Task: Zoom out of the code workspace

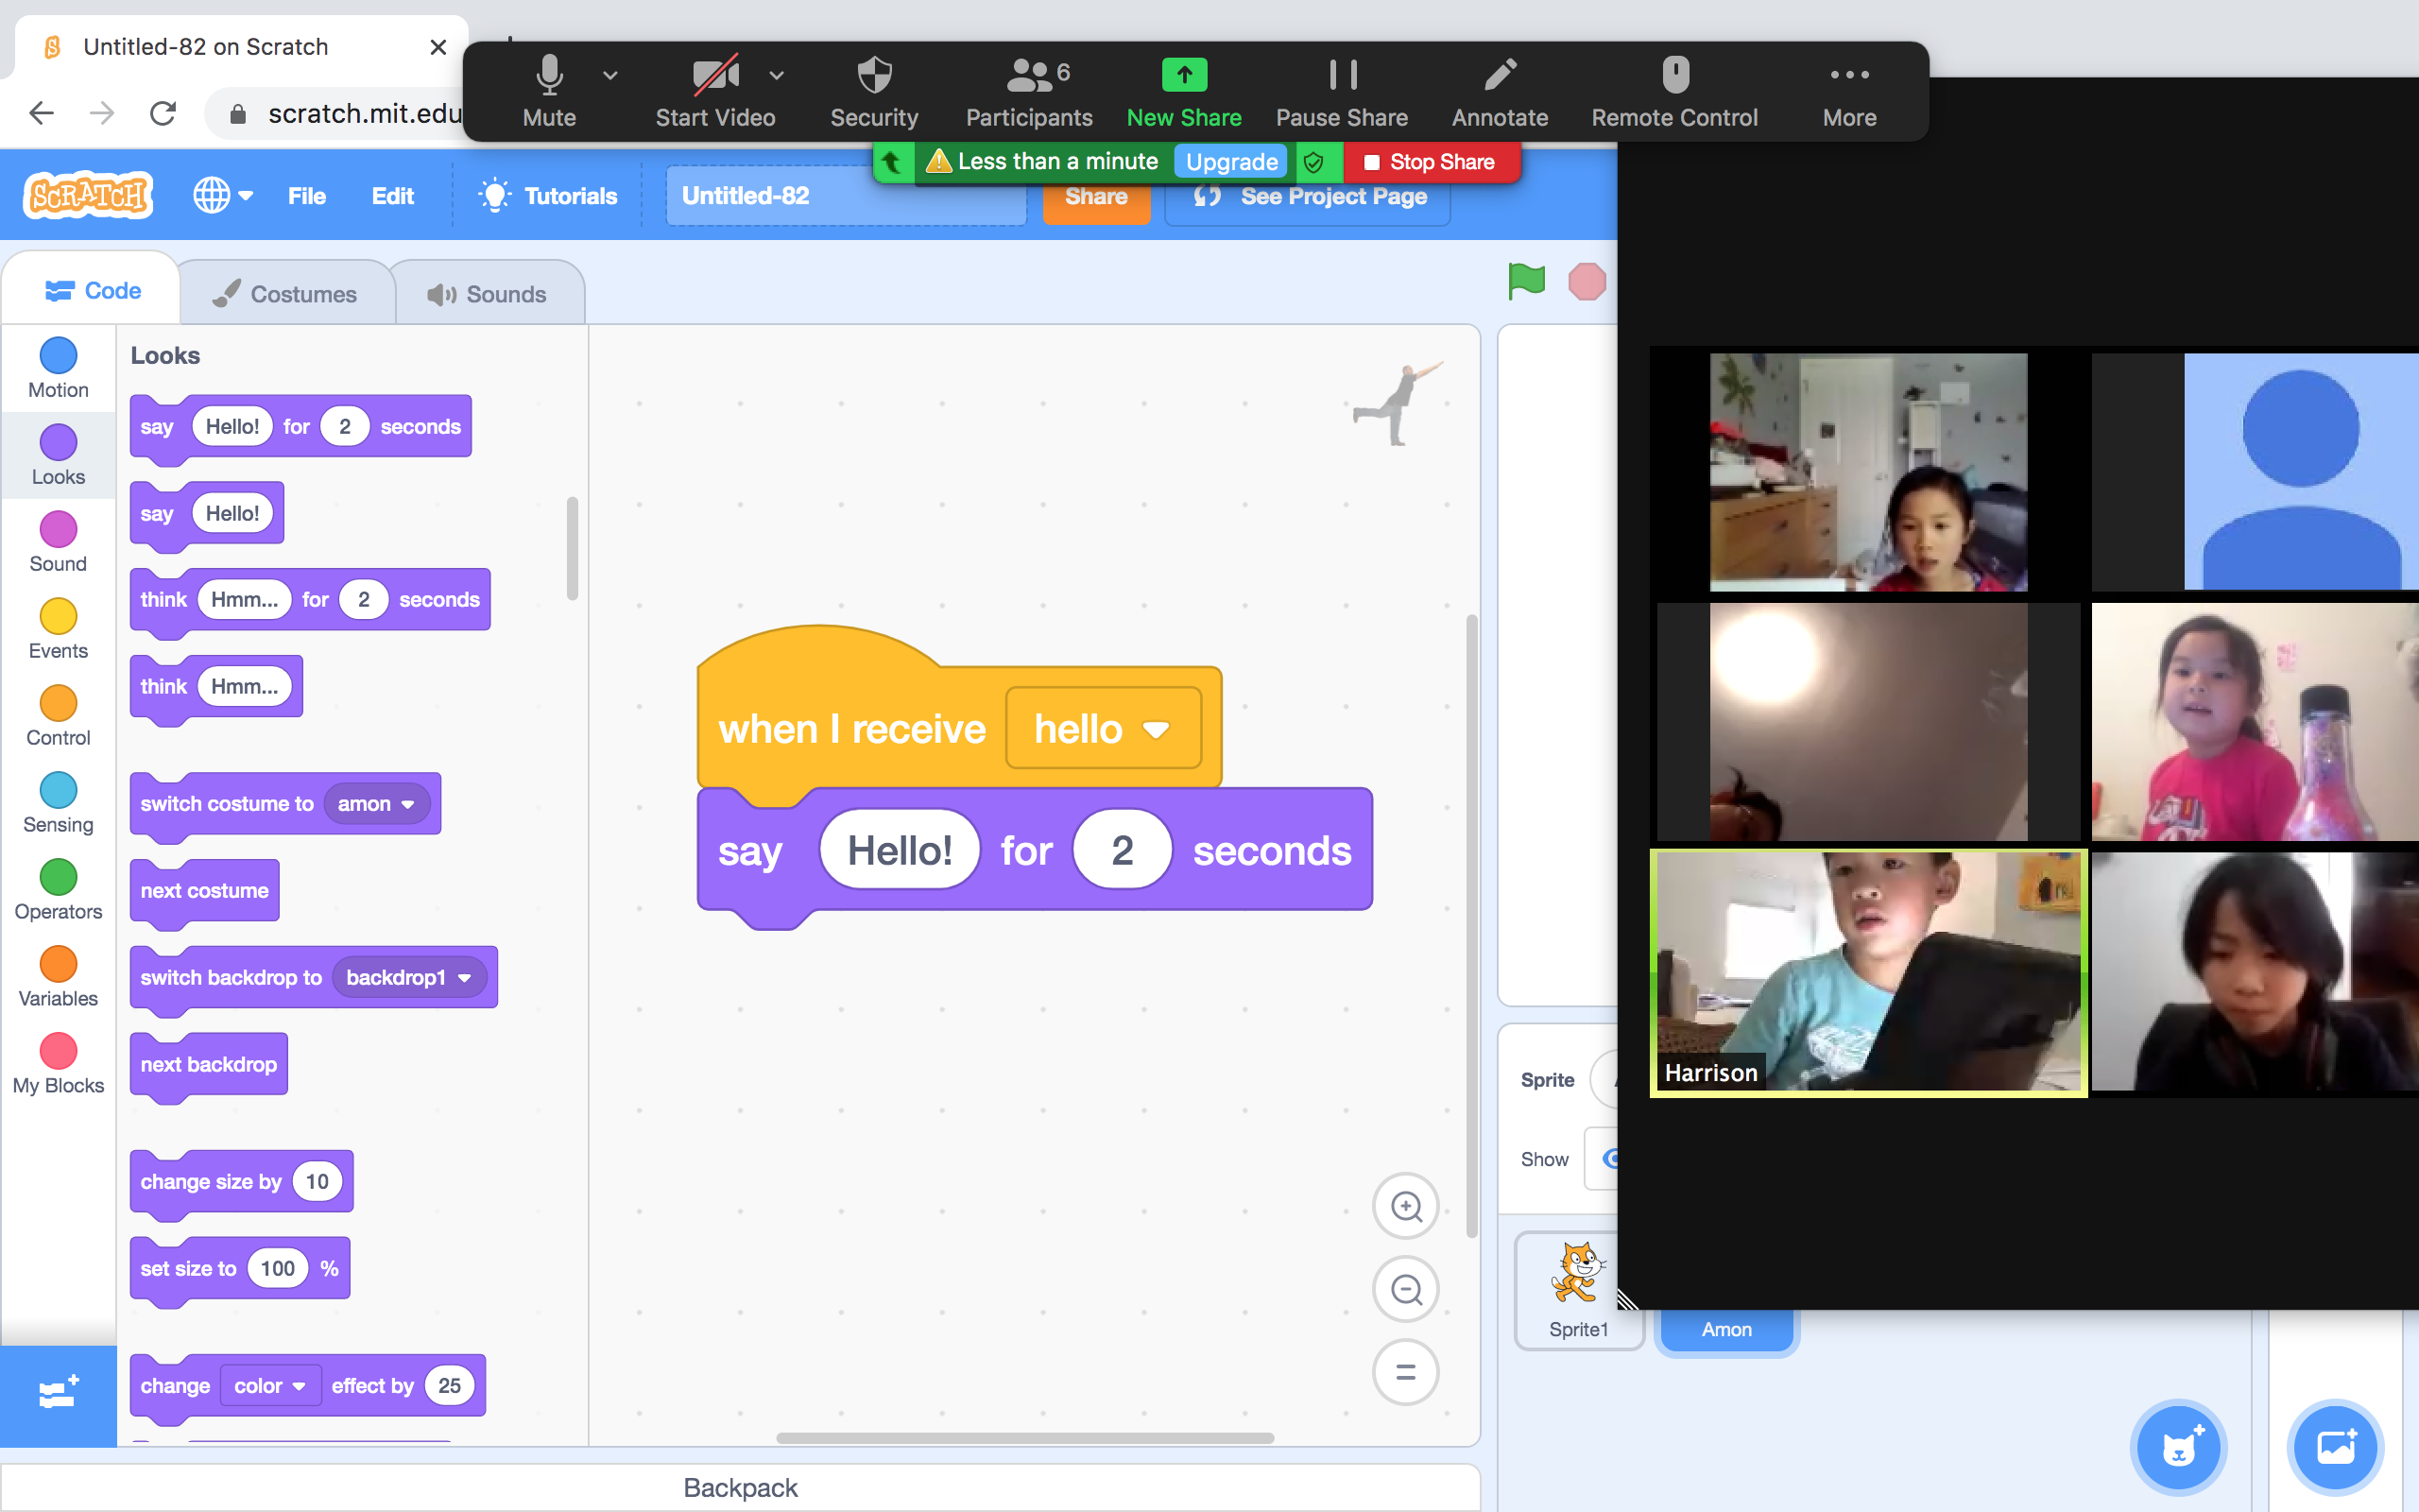Action: coord(1405,1290)
